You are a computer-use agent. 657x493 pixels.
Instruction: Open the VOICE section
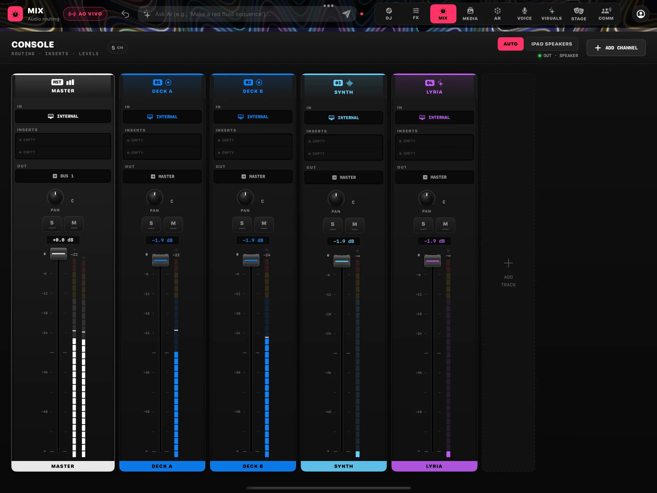pyautogui.click(x=524, y=14)
